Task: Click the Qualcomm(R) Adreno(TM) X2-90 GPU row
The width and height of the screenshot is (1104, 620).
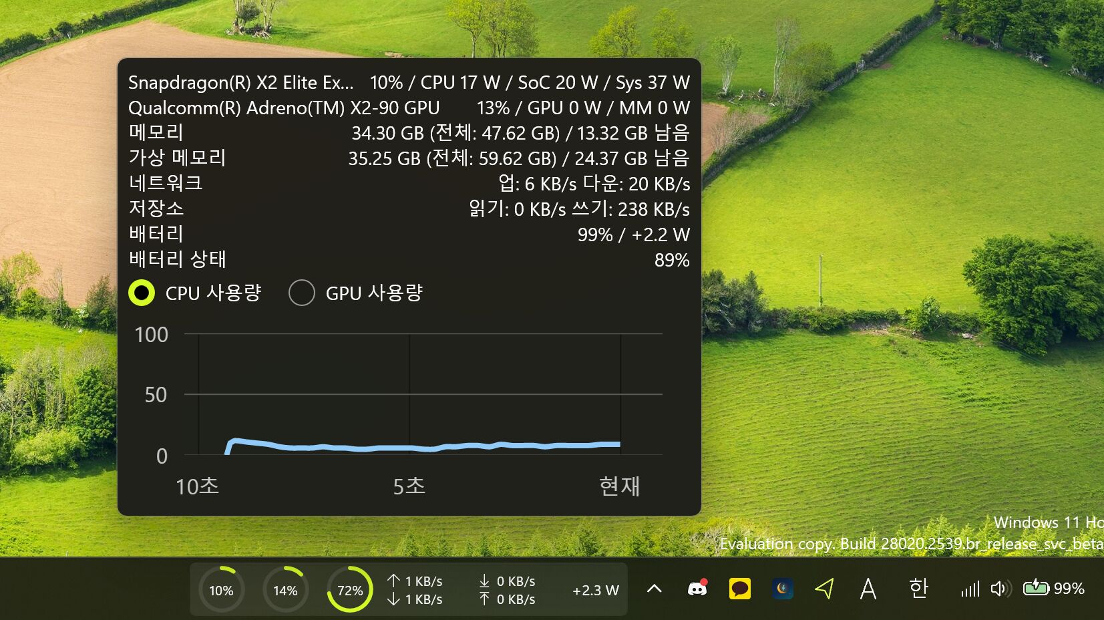Action: [x=409, y=108]
